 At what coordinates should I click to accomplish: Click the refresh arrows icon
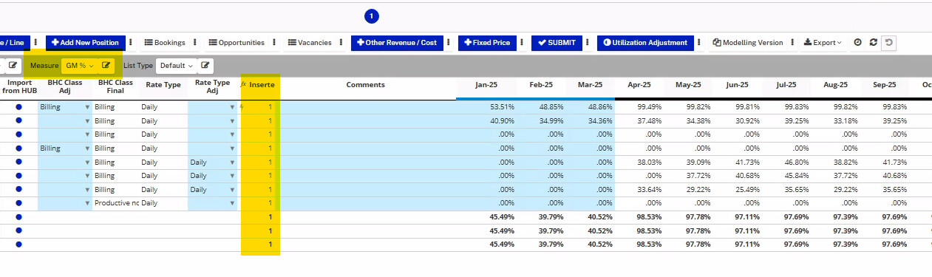coord(874,43)
